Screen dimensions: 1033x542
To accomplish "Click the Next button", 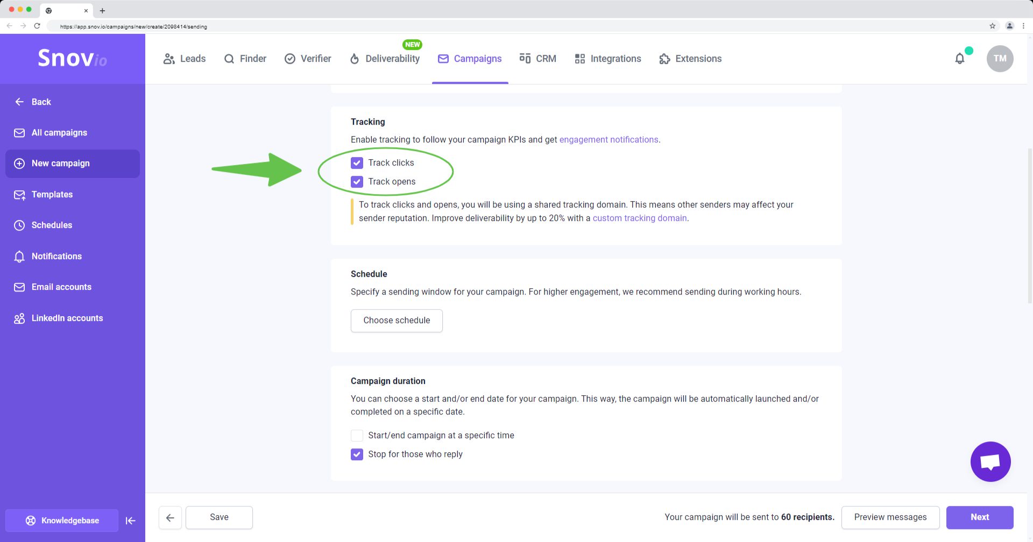I will 980,517.
